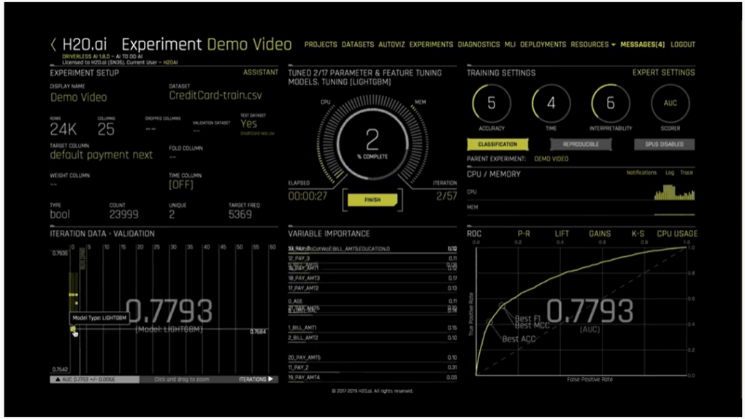Open the parent experiment DEMO VIDEO link
This screenshot has height=419, width=745.
(x=551, y=159)
